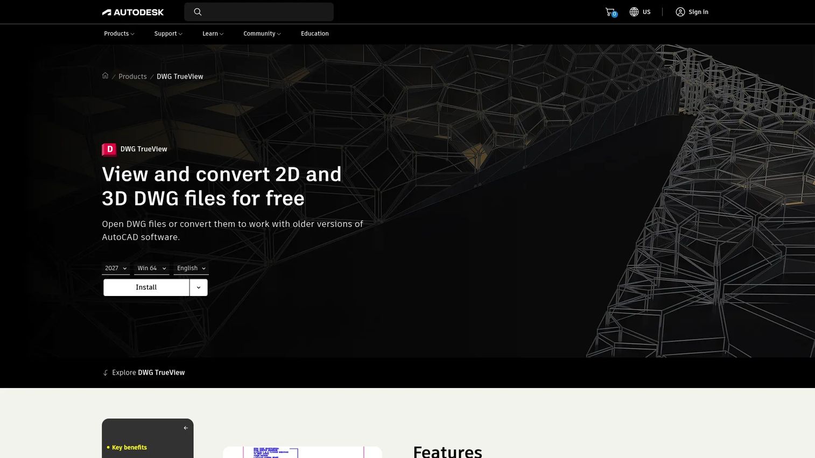Click the user account icon

tap(680, 12)
